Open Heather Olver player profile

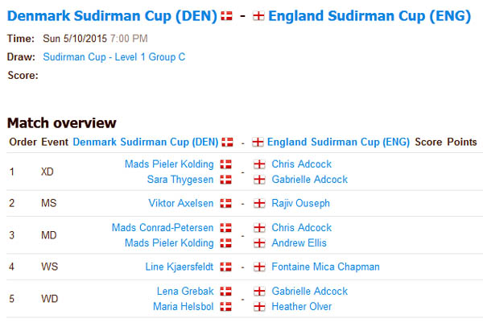tap(302, 306)
